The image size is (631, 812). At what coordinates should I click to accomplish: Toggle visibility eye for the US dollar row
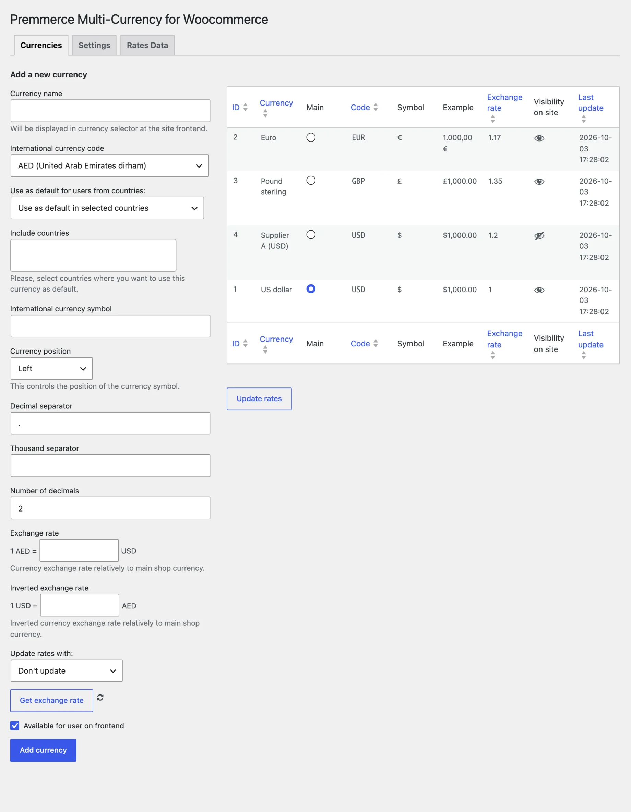click(x=539, y=291)
